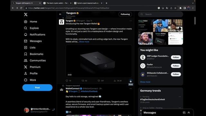Image resolution: width=206 pixels, height=116 pixels.
Task: View analytics of pinned post
Action: pos(118,81)
